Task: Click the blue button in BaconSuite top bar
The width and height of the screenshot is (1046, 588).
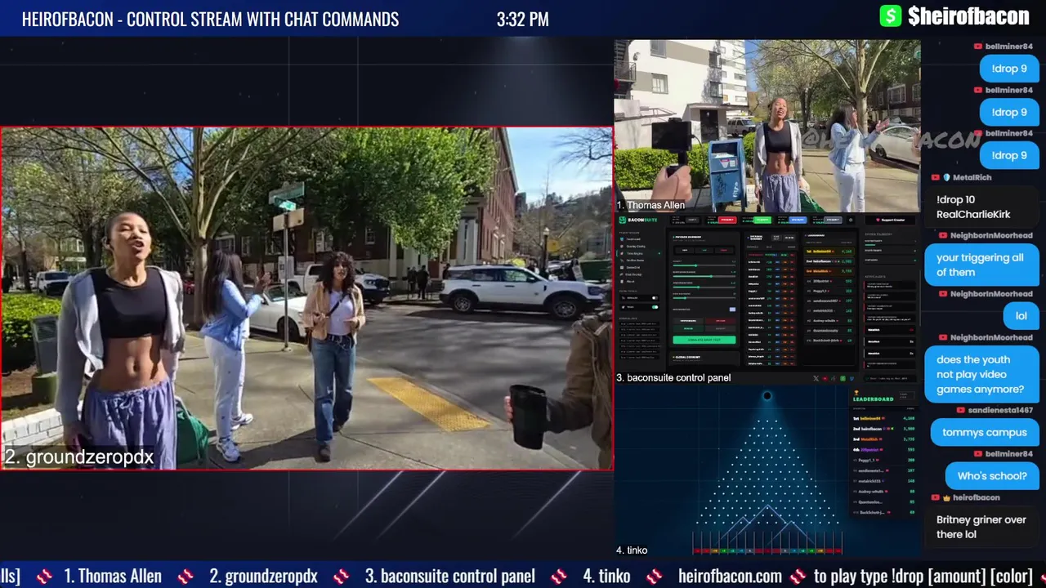Action: click(x=798, y=220)
